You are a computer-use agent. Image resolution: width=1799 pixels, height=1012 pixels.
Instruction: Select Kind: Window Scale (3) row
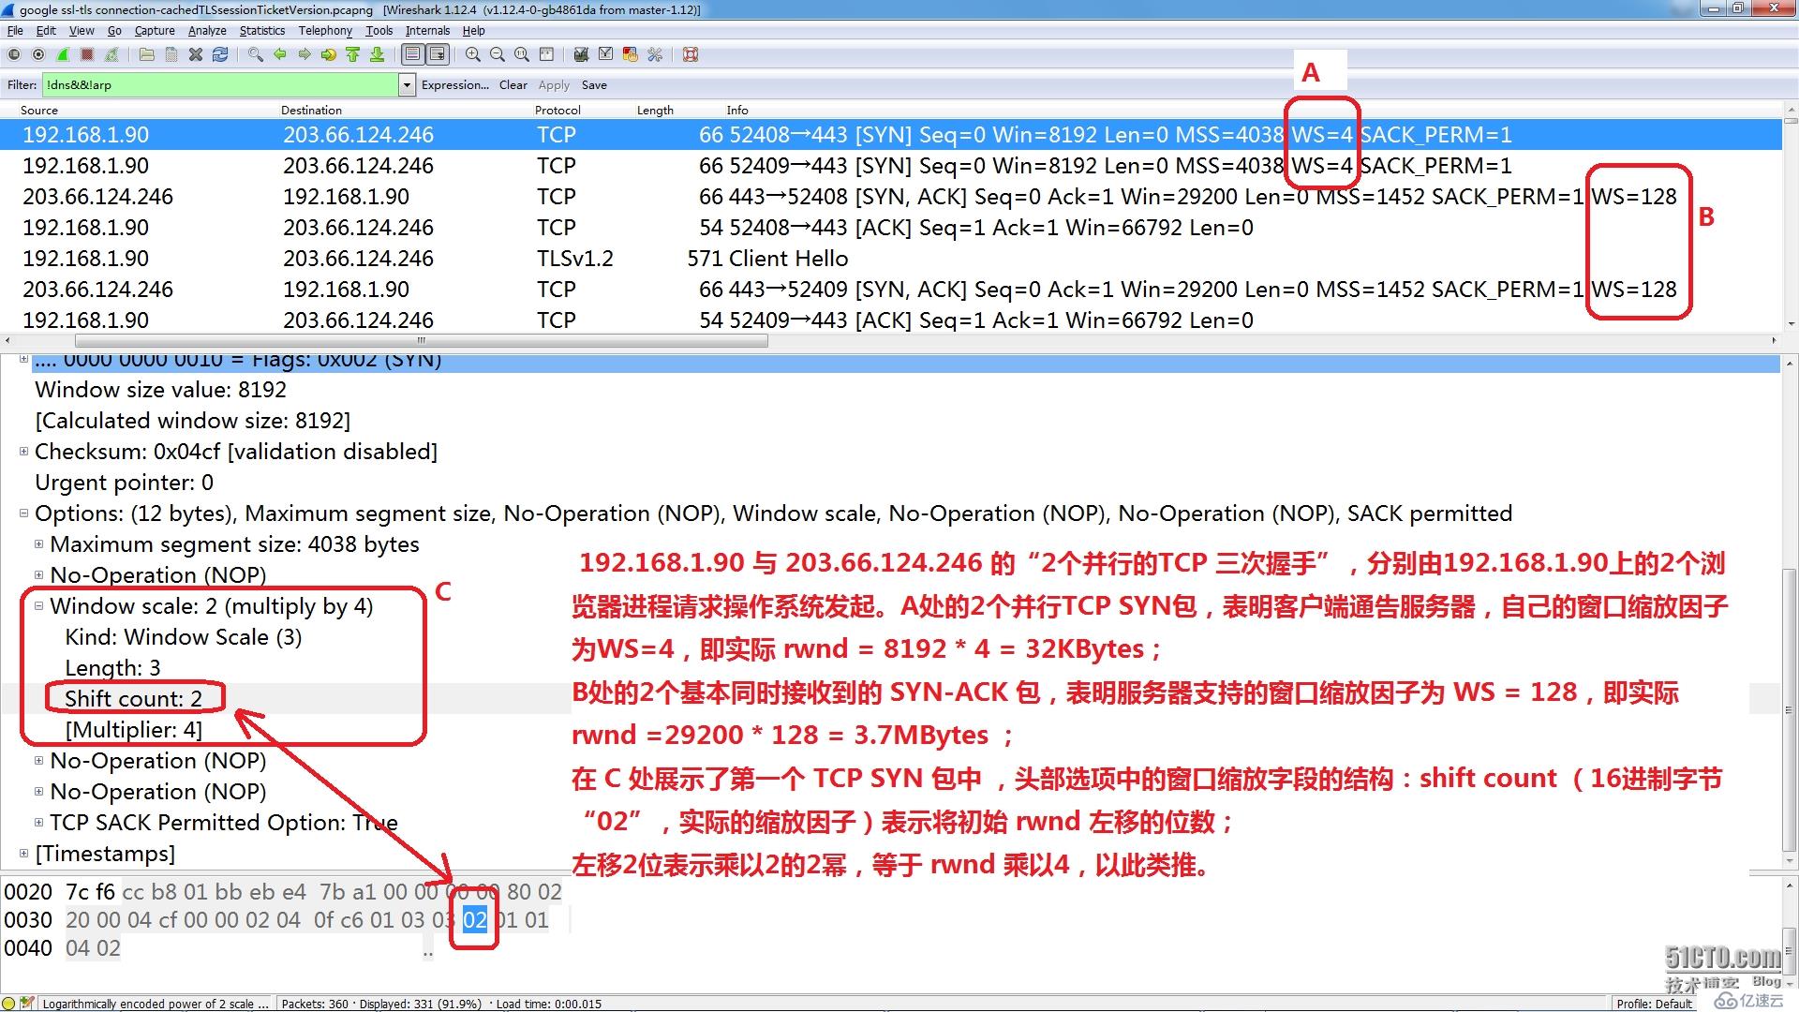click(184, 637)
